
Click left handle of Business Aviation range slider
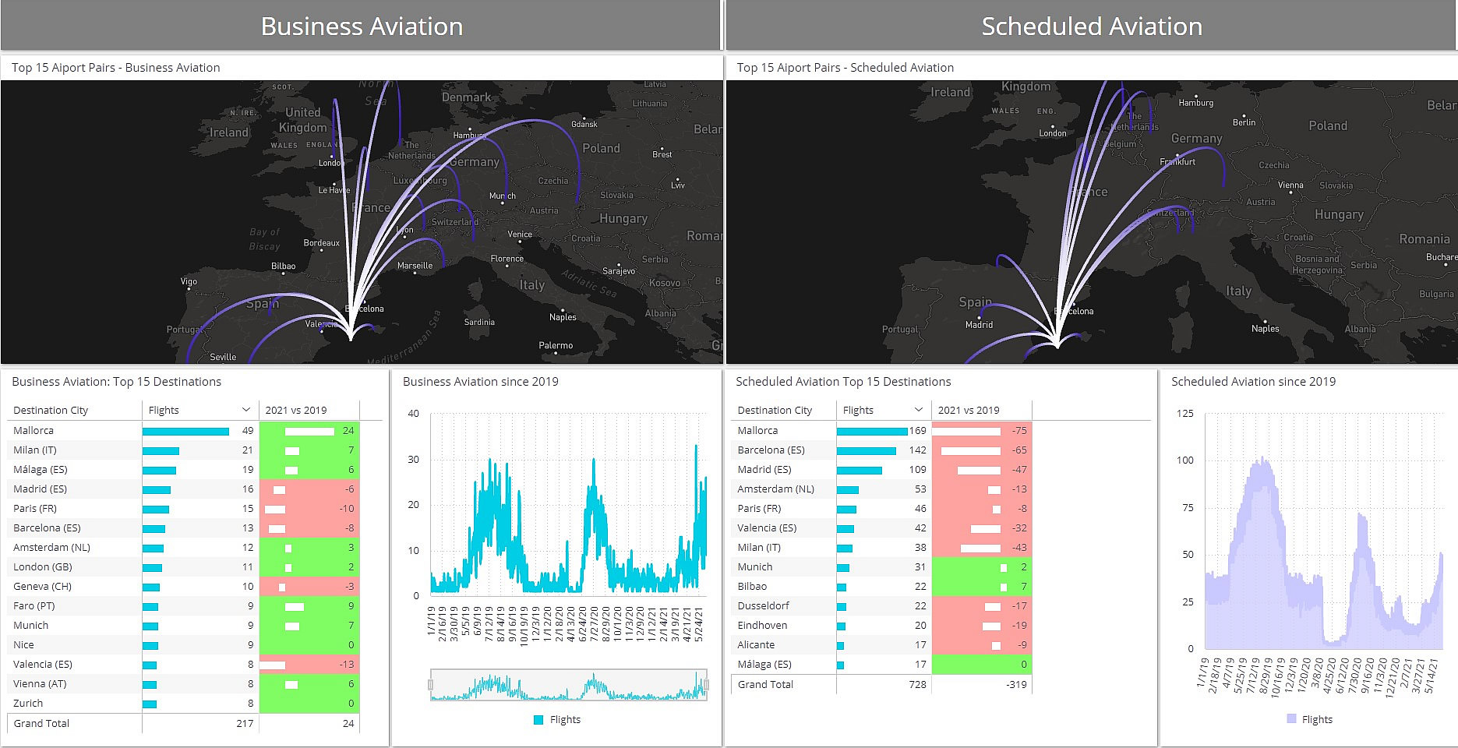(x=431, y=685)
